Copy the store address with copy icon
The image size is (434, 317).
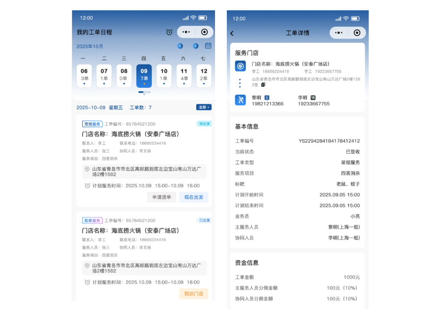tap(263, 85)
